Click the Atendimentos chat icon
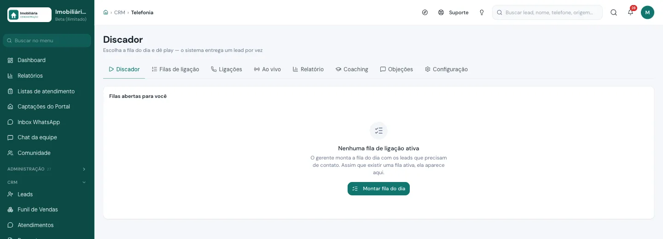The image size is (663, 239). pos(10,225)
